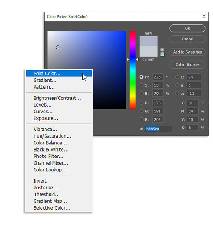This screenshot has height=225, width=213.
Task: Close the Color Picker dialog
Action: 204,16
